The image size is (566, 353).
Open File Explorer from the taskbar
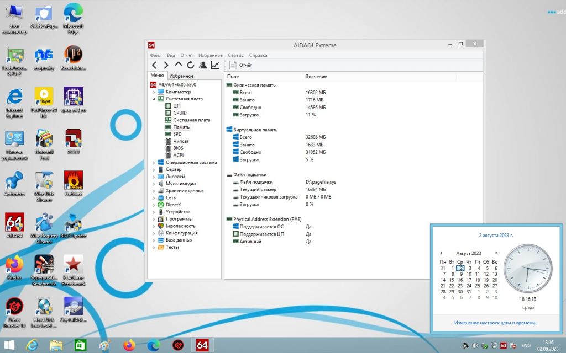coord(56,345)
